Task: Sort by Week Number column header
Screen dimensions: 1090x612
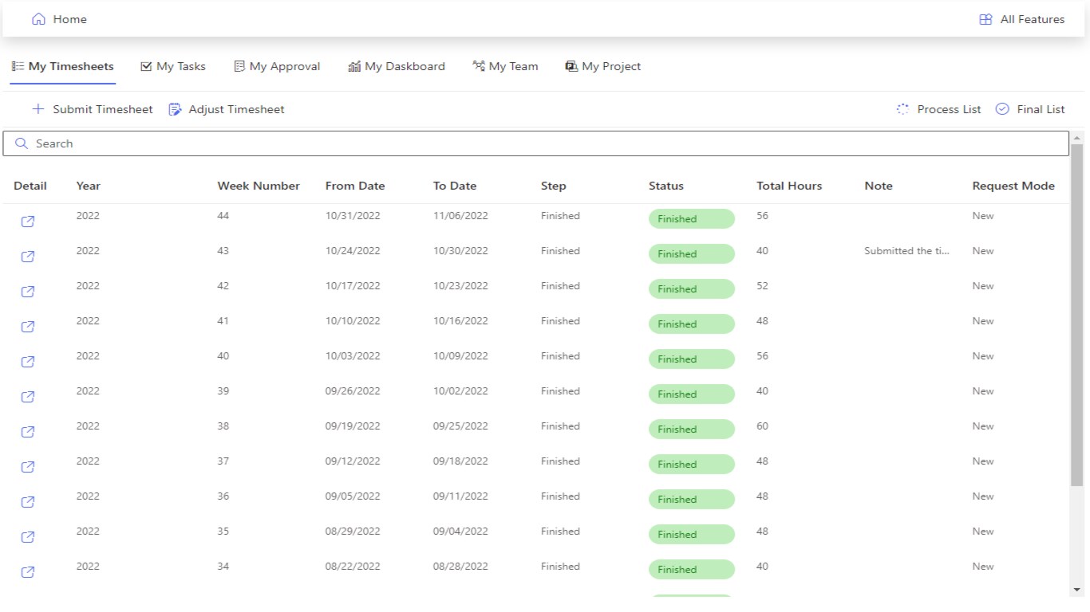Action: click(259, 186)
